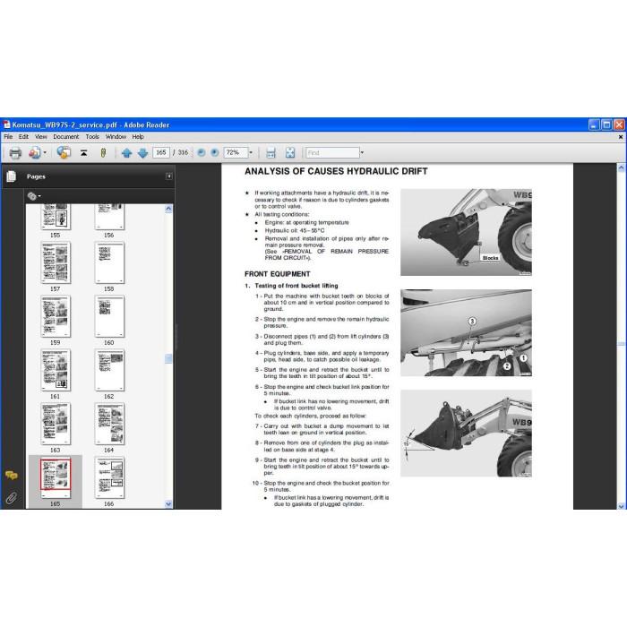
Task: Click the start meeting globe icon
Action: point(64,153)
